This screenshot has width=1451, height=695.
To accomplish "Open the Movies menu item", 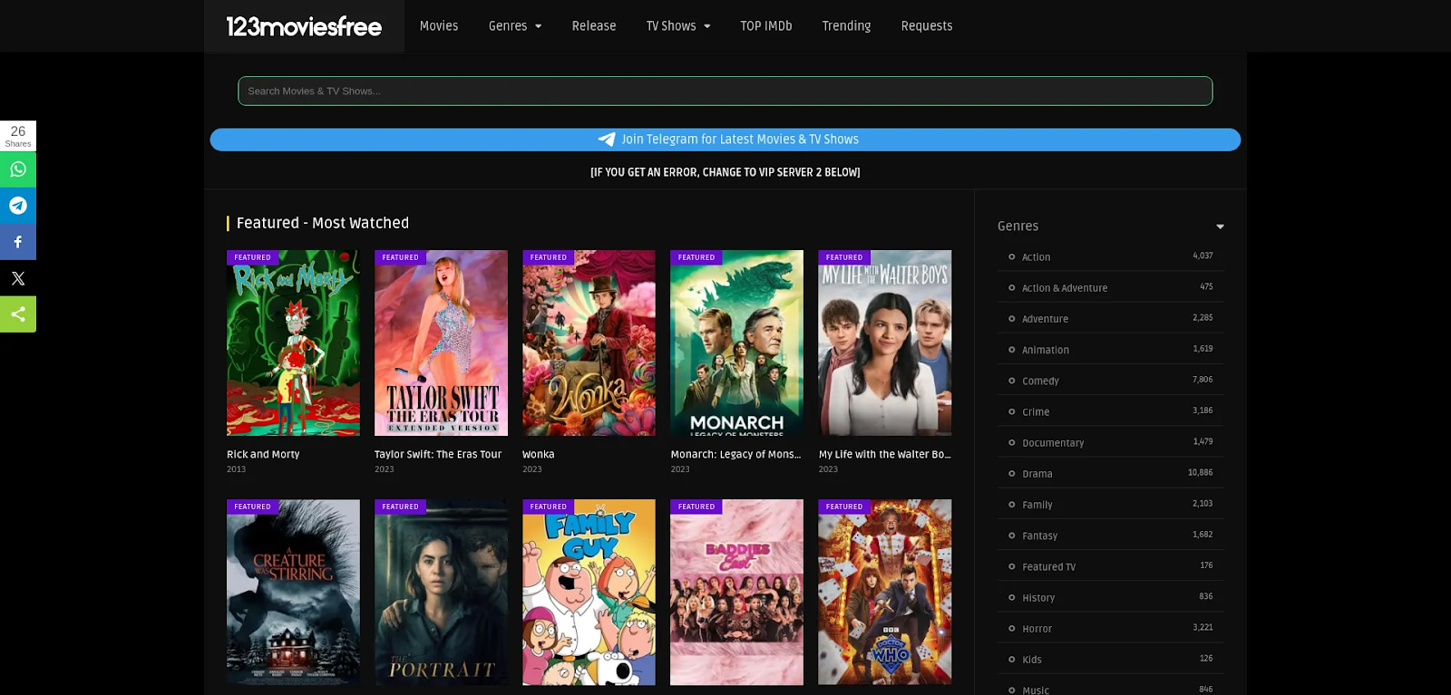I will point(439,26).
